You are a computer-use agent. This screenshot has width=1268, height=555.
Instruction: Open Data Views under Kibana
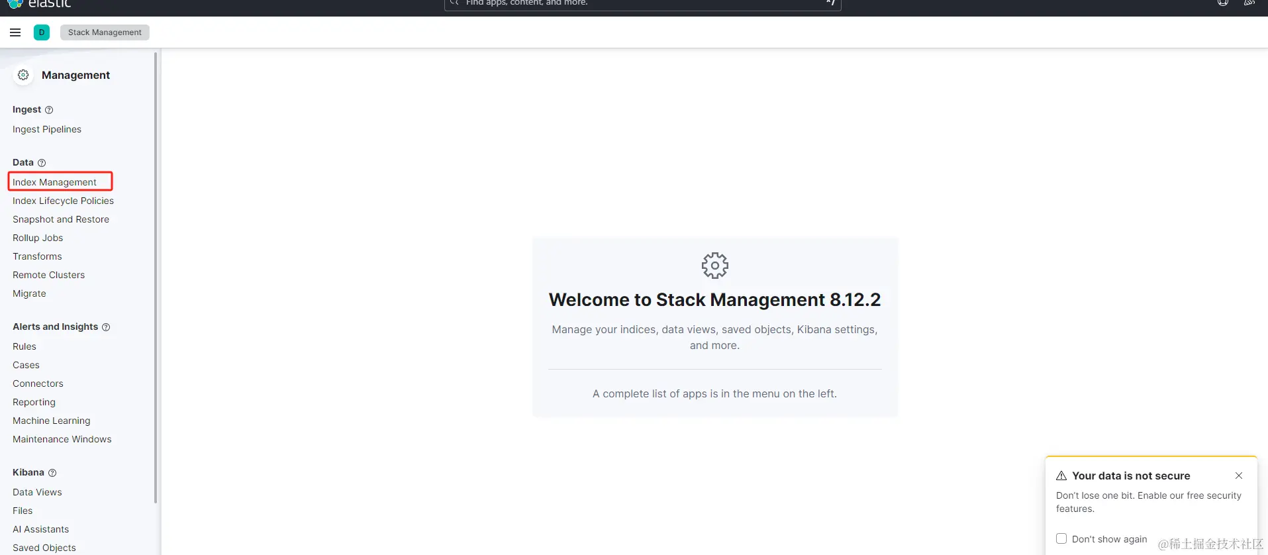(x=37, y=492)
